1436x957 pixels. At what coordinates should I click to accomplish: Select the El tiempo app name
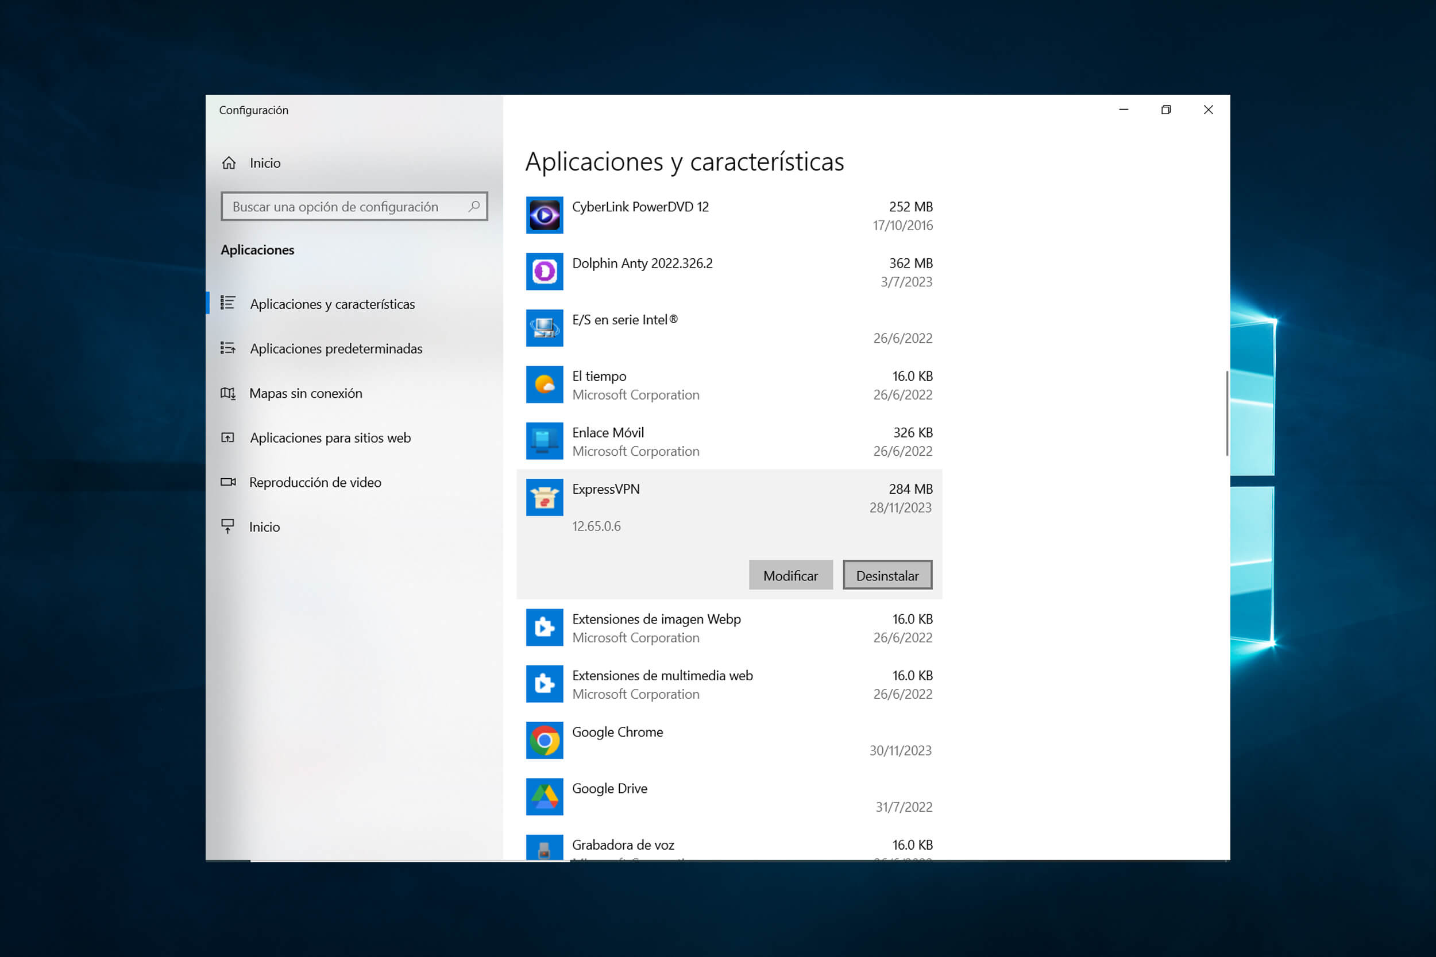pyautogui.click(x=599, y=376)
